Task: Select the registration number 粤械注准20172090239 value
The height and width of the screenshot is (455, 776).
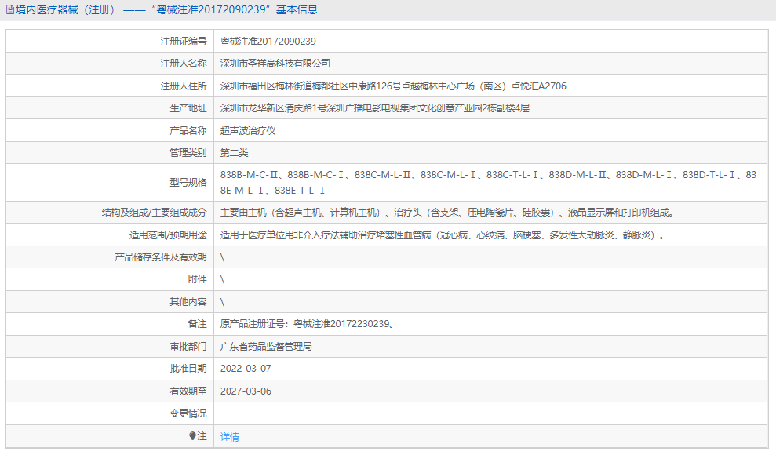Action: point(268,42)
